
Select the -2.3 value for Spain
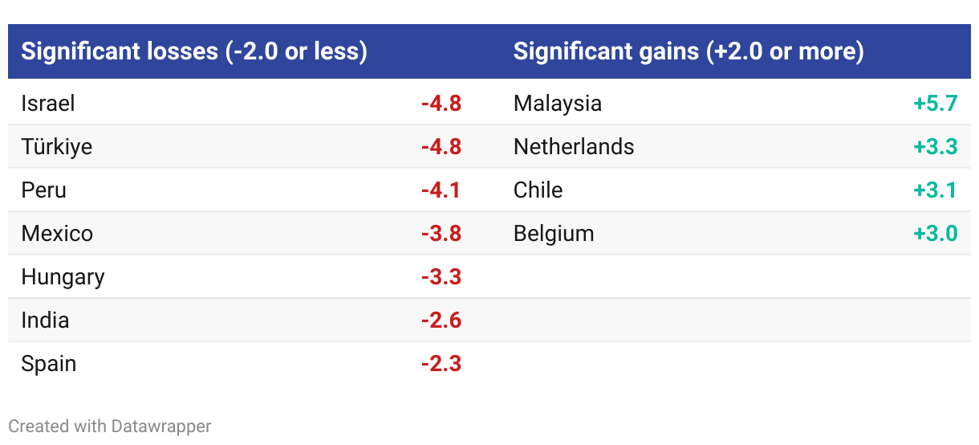pyautogui.click(x=441, y=363)
